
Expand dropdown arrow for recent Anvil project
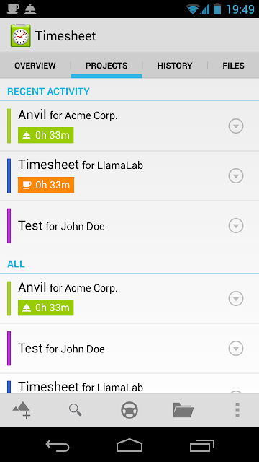coord(236,126)
